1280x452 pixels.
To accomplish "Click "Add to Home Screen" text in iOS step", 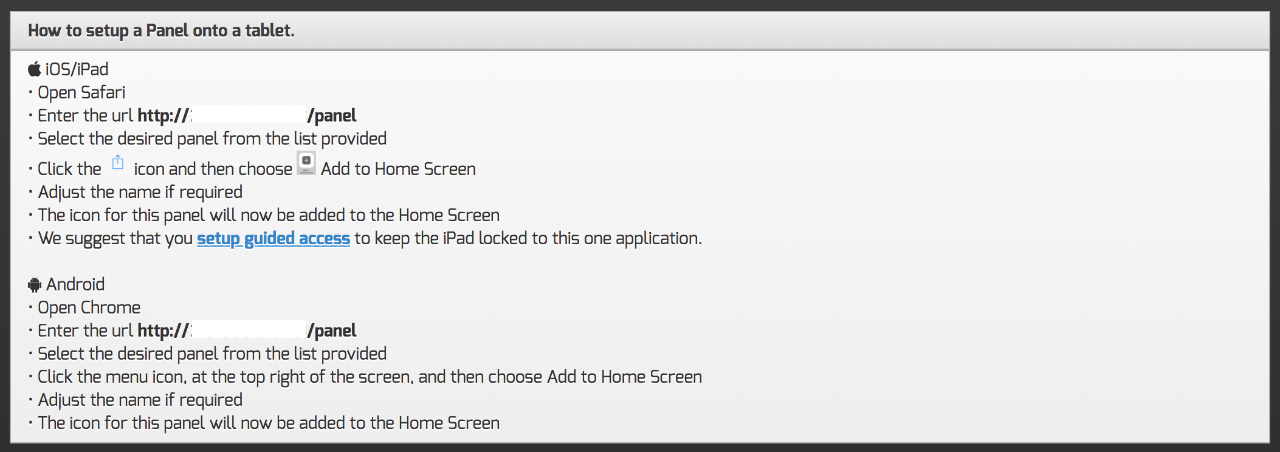I will 398,169.
